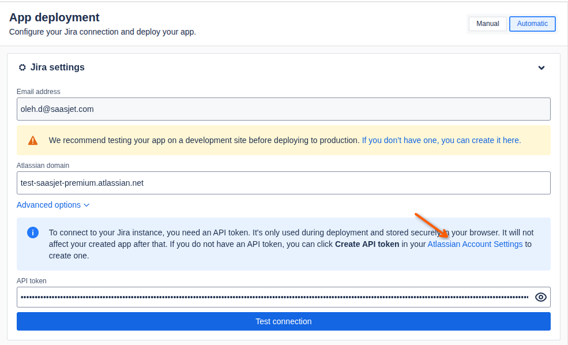Switch to Manual deployment mode

[x=488, y=24]
